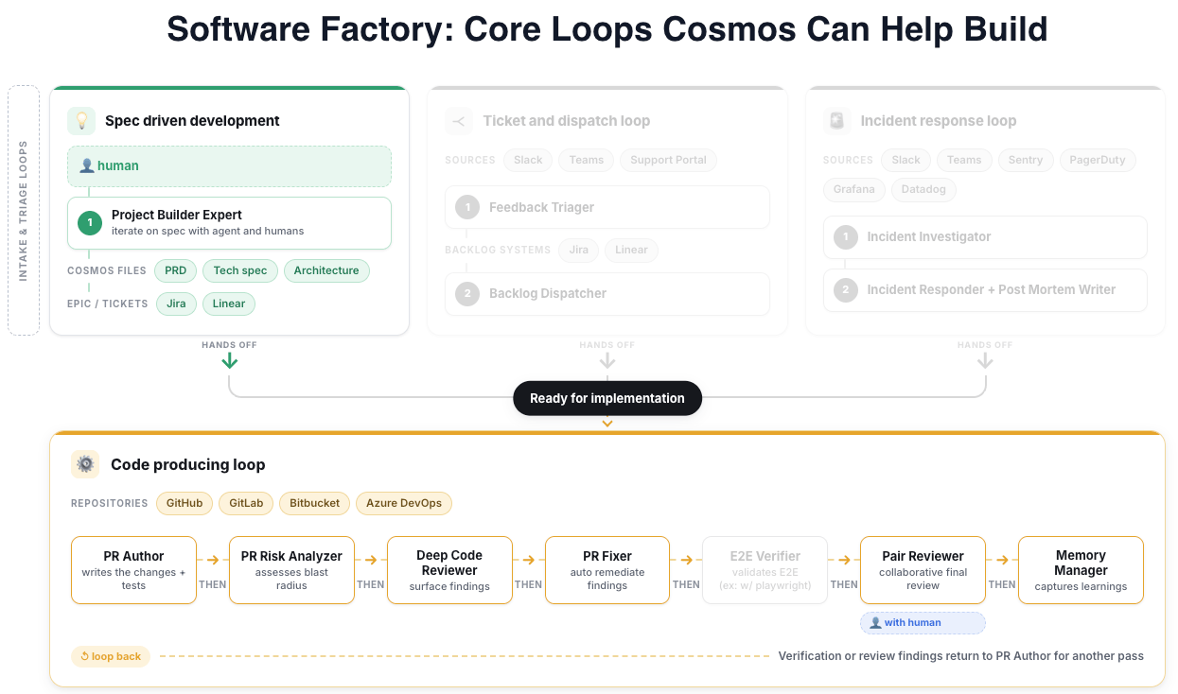This screenshot has height=694, width=1178.
Task: Select Slack under Ticket and dispatch loop
Action: [528, 160]
